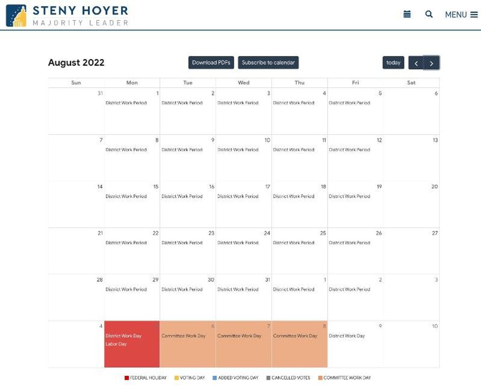The height and width of the screenshot is (392, 481).
Task: Click the Voting Day yellow swatch
Action: [177, 378]
